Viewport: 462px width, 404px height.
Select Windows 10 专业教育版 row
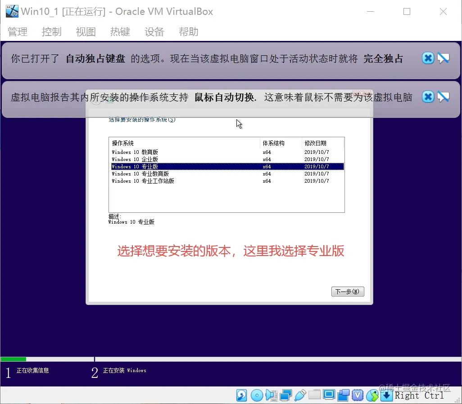227,174
